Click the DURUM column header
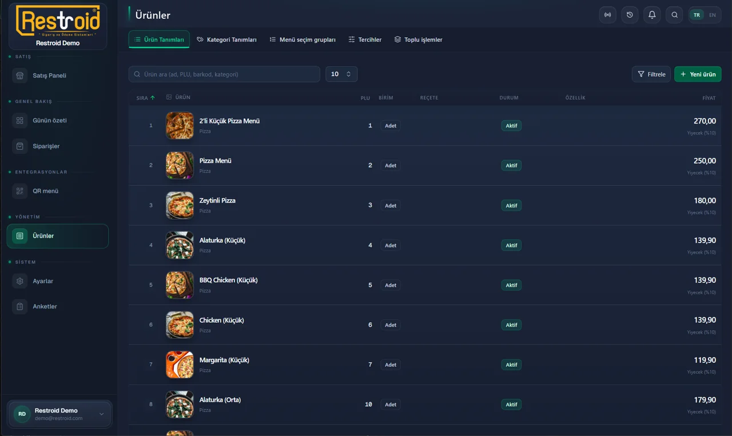 [x=509, y=98]
